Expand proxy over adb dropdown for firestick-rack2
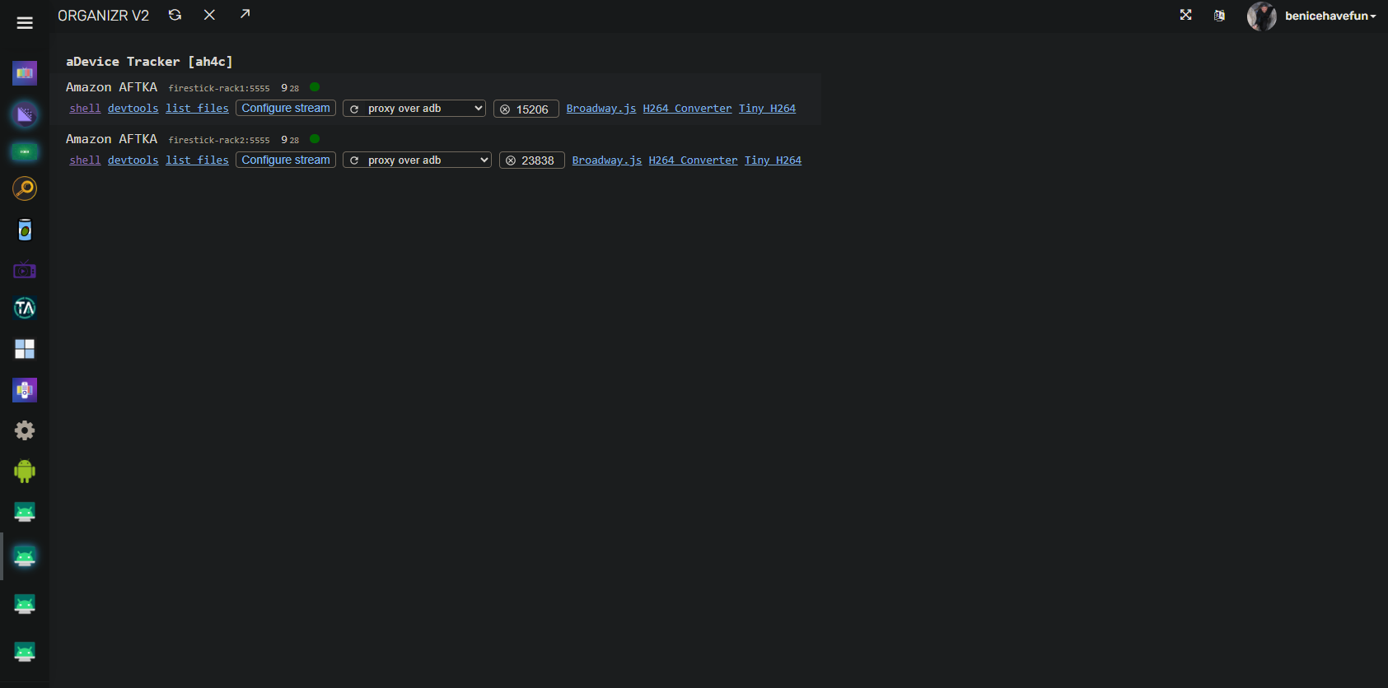 pos(417,160)
